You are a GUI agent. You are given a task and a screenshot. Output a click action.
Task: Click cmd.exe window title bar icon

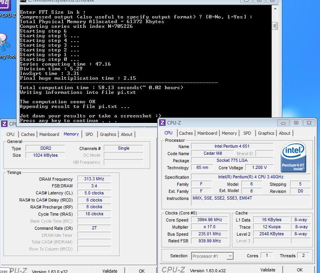[x=23, y=1]
